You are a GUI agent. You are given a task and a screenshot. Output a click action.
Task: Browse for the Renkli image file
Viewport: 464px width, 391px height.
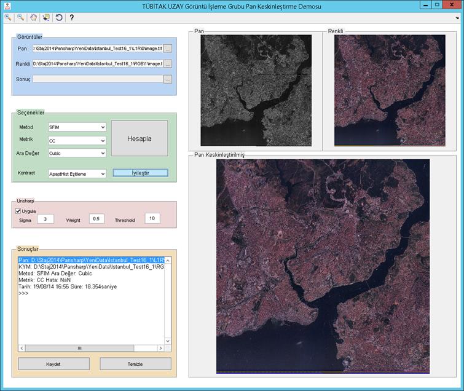[x=168, y=64]
